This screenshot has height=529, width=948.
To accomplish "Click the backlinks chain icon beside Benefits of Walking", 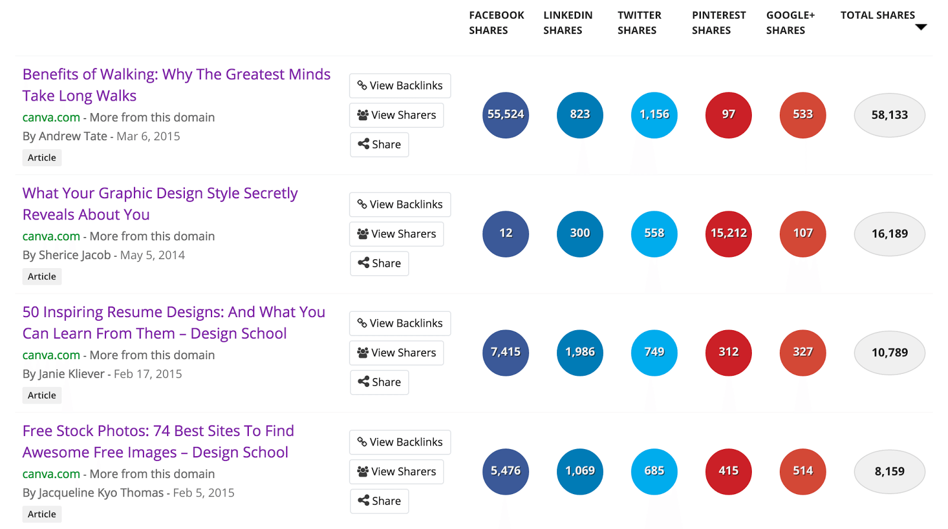I will [361, 86].
